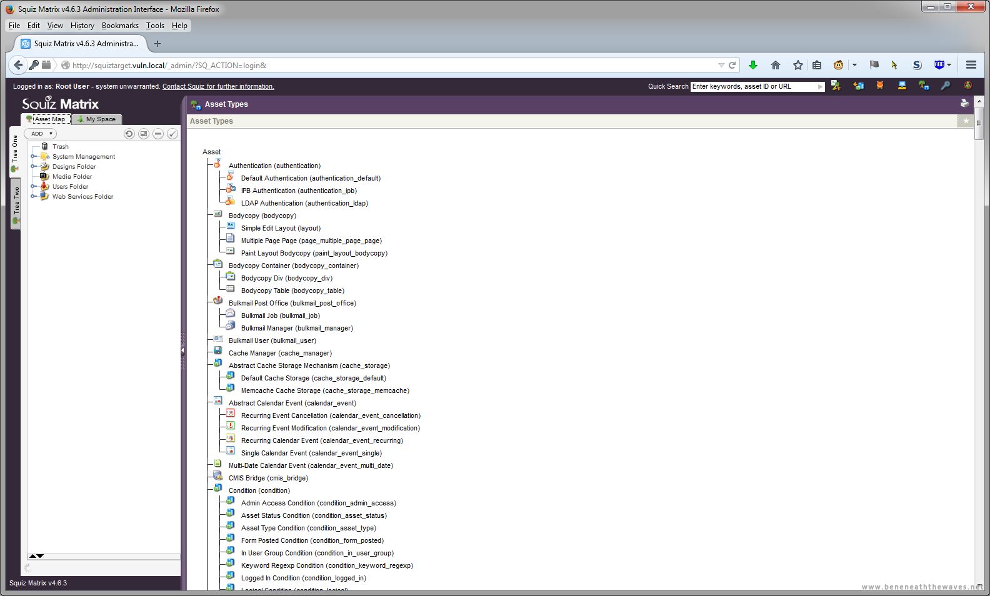Click the Bulkmail Post Office (bulkmail_post_office) entry
Screen dimensions: 990x596
292,303
